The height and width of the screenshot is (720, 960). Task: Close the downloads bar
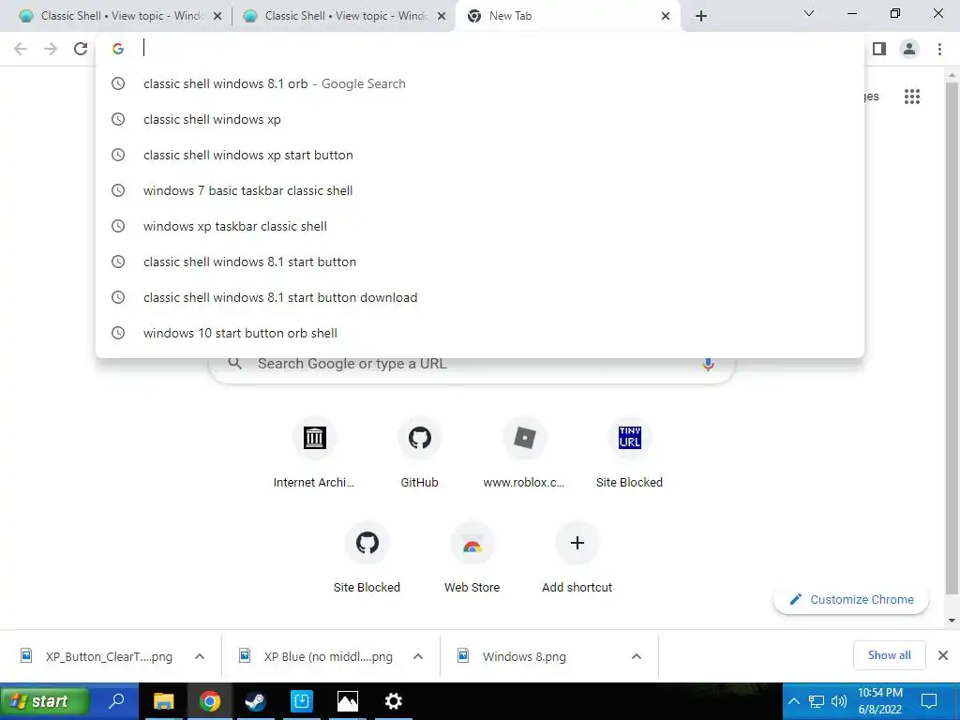click(x=943, y=655)
